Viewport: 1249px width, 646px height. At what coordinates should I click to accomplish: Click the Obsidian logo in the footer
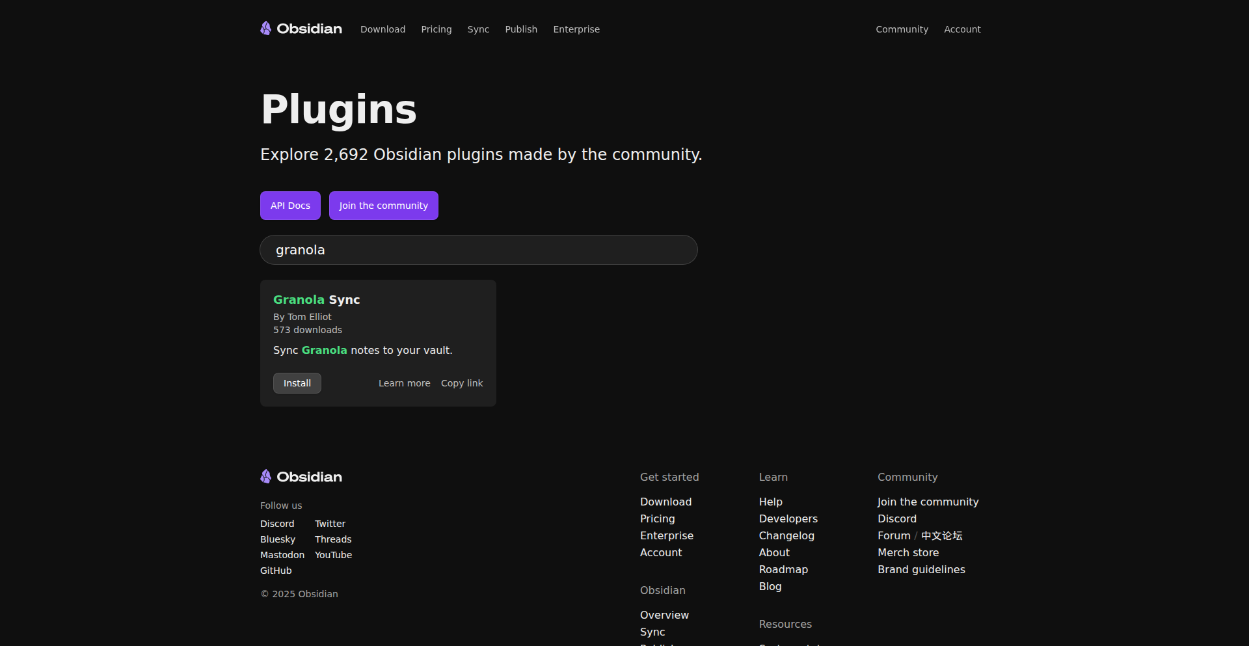coord(301,477)
